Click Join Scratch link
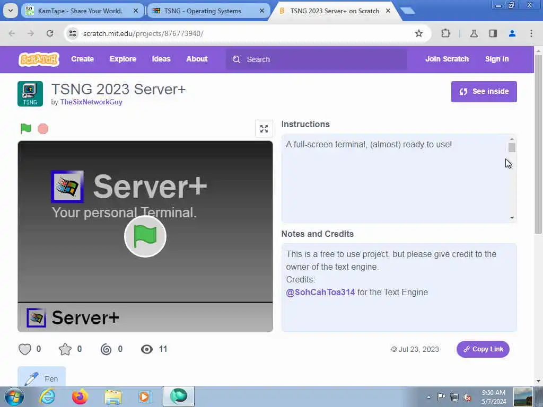The image size is (543, 407). pos(447,59)
